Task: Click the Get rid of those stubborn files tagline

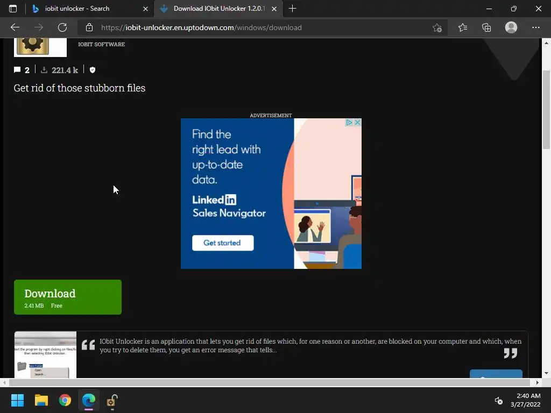Action: click(80, 88)
